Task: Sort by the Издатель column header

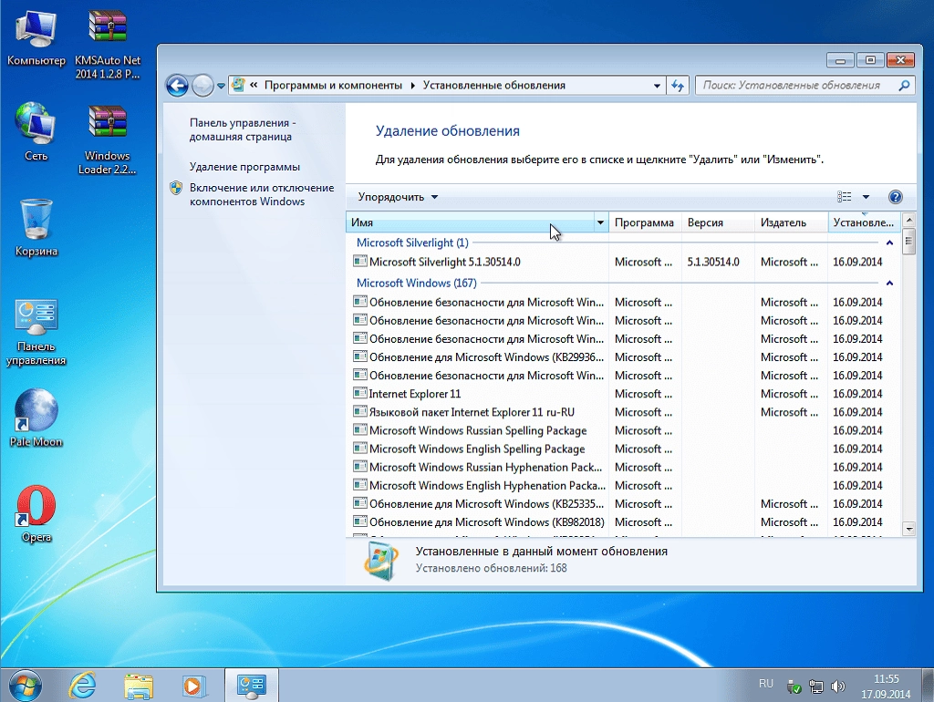Action: click(x=791, y=222)
